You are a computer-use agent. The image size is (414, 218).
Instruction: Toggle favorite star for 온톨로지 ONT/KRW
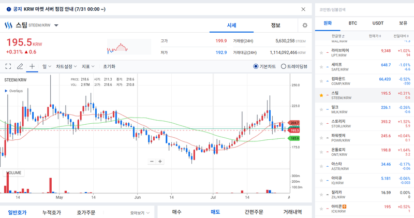point(321,152)
